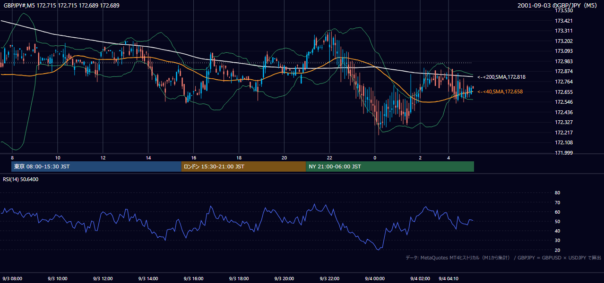Select the 40 SMA 172.658 label
Viewport: 604px width, 283px height.
point(500,92)
